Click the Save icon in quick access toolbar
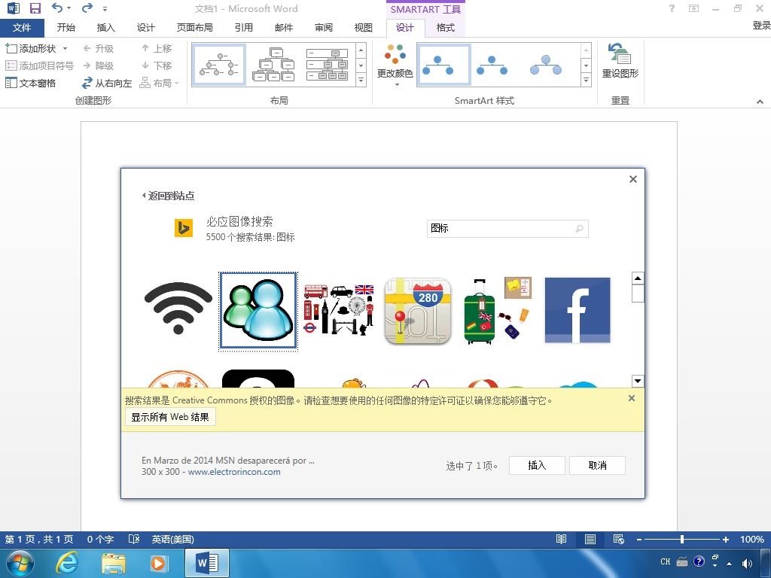The image size is (771, 578). point(35,8)
